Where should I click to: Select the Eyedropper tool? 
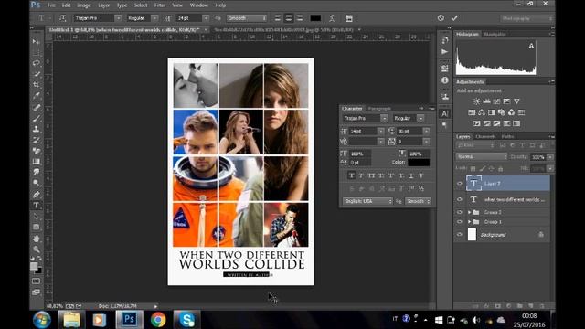[36, 96]
